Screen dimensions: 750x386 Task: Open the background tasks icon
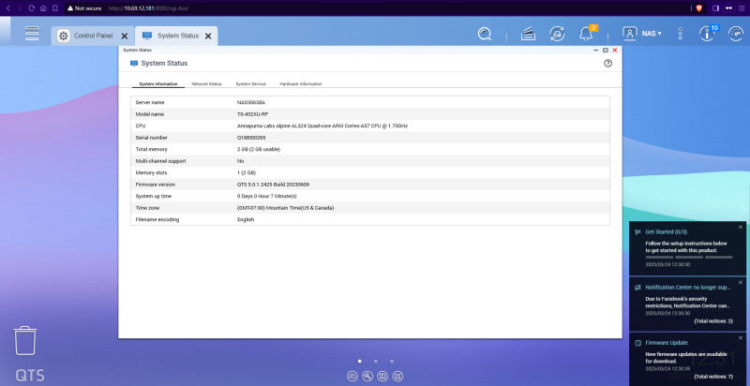pyautogui.click(x=528, y=34)
